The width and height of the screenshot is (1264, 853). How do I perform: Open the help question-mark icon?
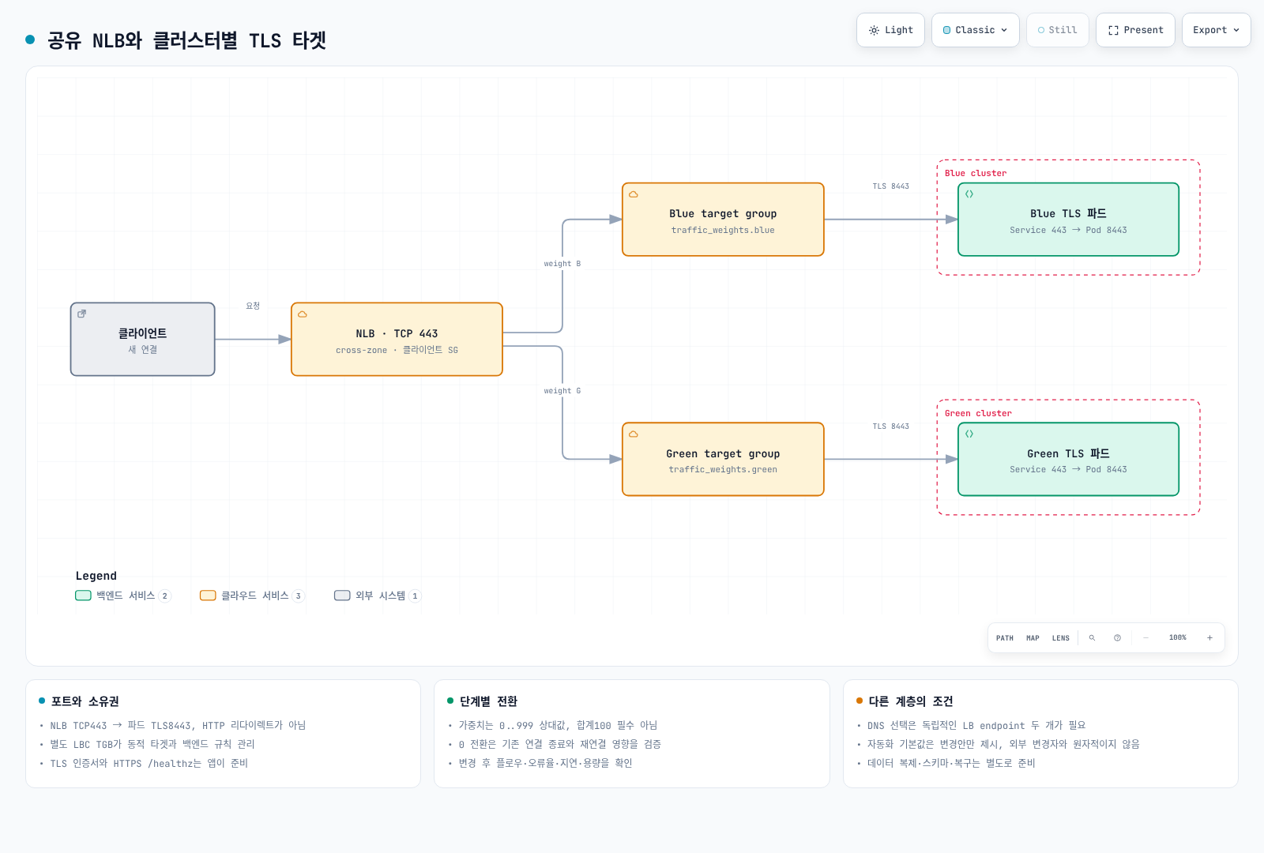click(1117, 637)
